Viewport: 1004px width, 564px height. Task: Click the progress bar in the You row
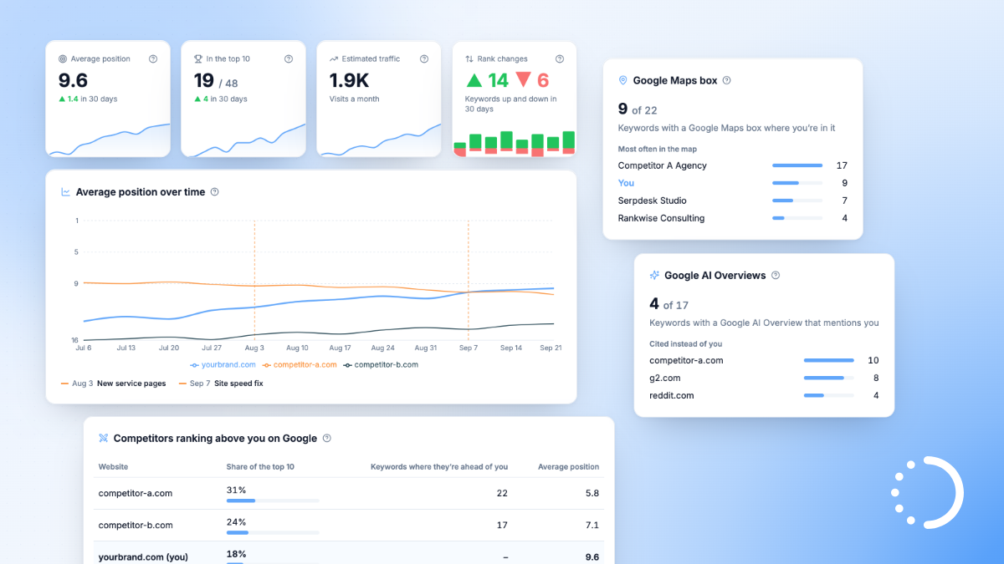point(797,183)
